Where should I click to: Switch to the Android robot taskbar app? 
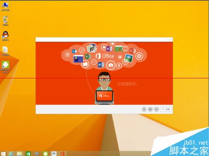point(46,153)
